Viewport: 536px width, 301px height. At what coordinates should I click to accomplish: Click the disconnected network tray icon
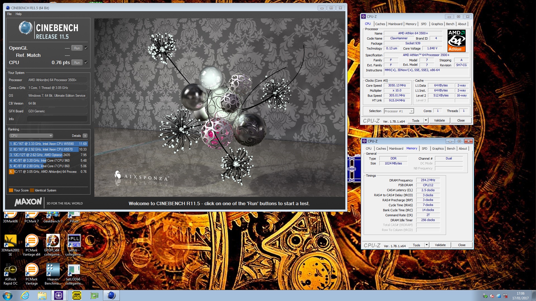(506, 296)
